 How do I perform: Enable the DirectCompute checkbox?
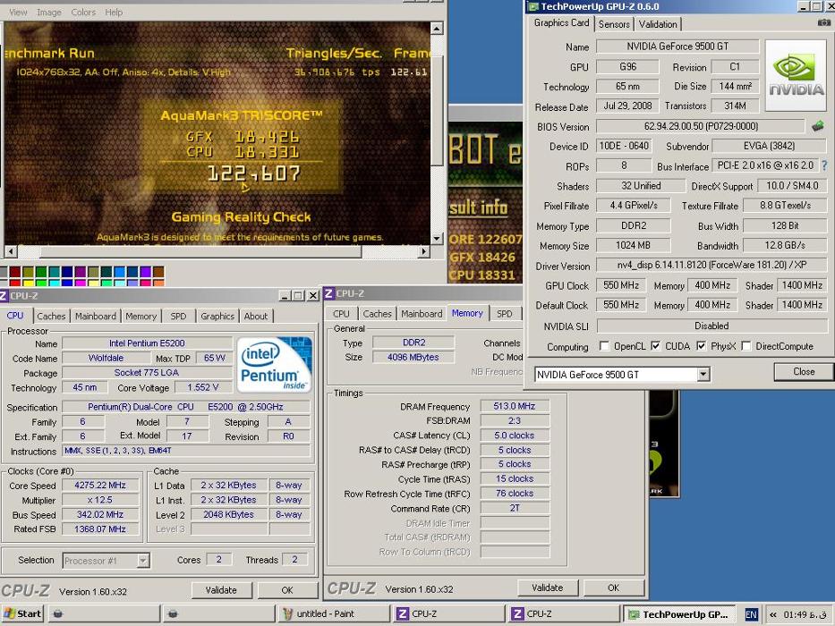pyautogui.click(x=746, y=346)
